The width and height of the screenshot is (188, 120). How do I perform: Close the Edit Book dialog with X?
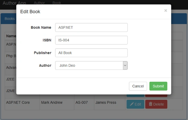(166, 11)
